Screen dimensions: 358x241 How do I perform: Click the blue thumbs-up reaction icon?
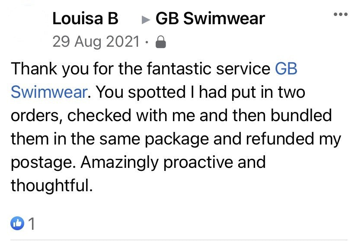[17, 223]
